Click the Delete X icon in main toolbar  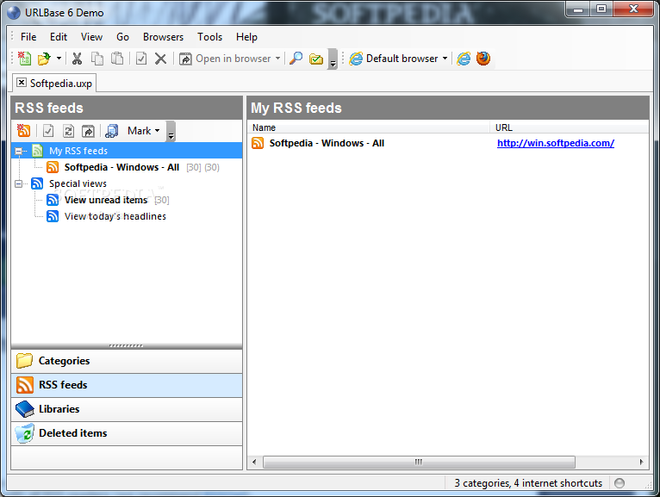160,59
